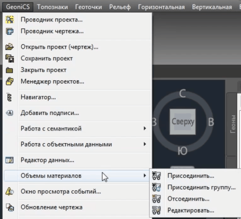Click the Закрыть проект folder icon
Viewport: 241px width, 219px height.
point(9,70)
